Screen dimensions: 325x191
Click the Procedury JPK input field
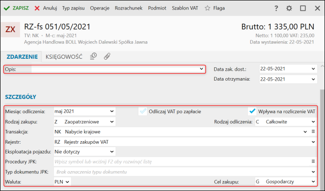(182, 162)
